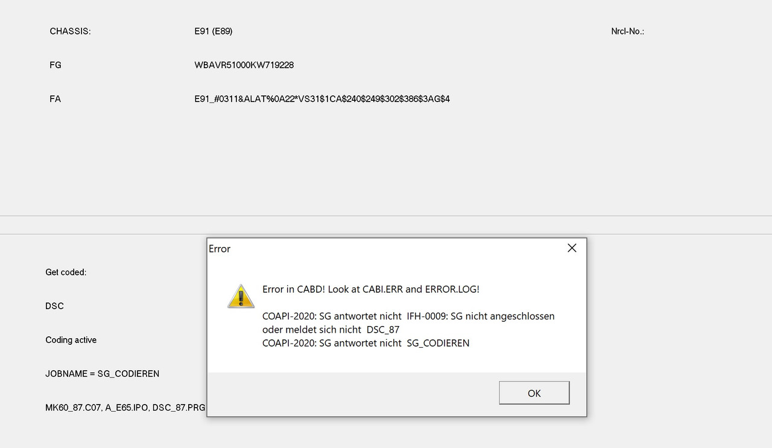Image resolution: width=772 pixels, height=448 pixels.
Task: Select the 'Error in CABD!' message line
Action: click(x=371, y=289)
